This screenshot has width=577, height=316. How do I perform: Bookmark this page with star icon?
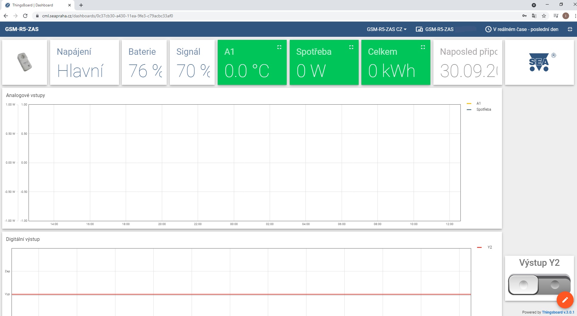pyautogui.click(x=544, y=16)
